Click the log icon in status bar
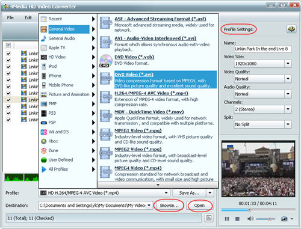 (209, 218)
